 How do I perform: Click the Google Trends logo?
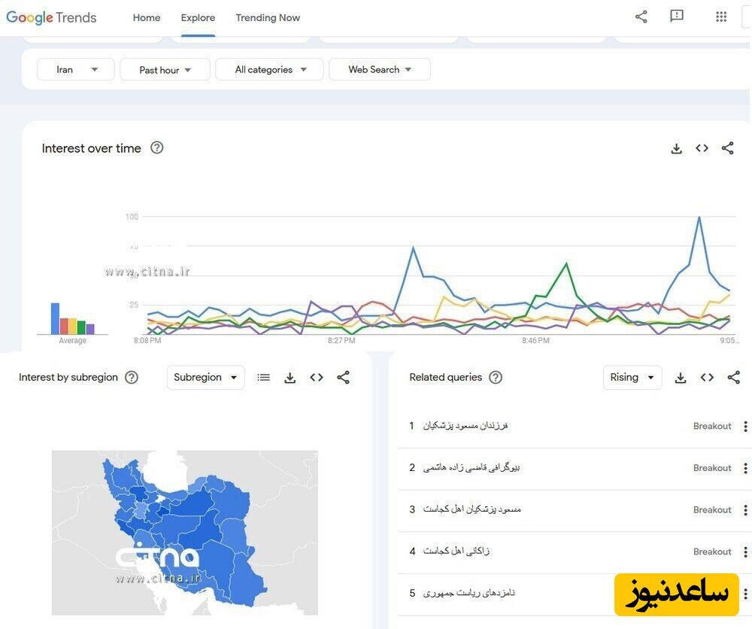coord(51,17)
